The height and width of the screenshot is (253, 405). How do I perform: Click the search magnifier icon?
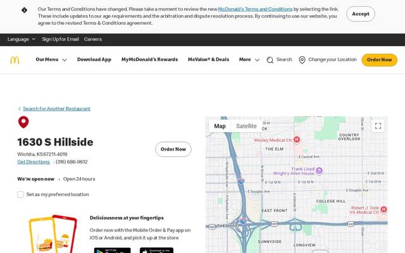pos(270,60)
